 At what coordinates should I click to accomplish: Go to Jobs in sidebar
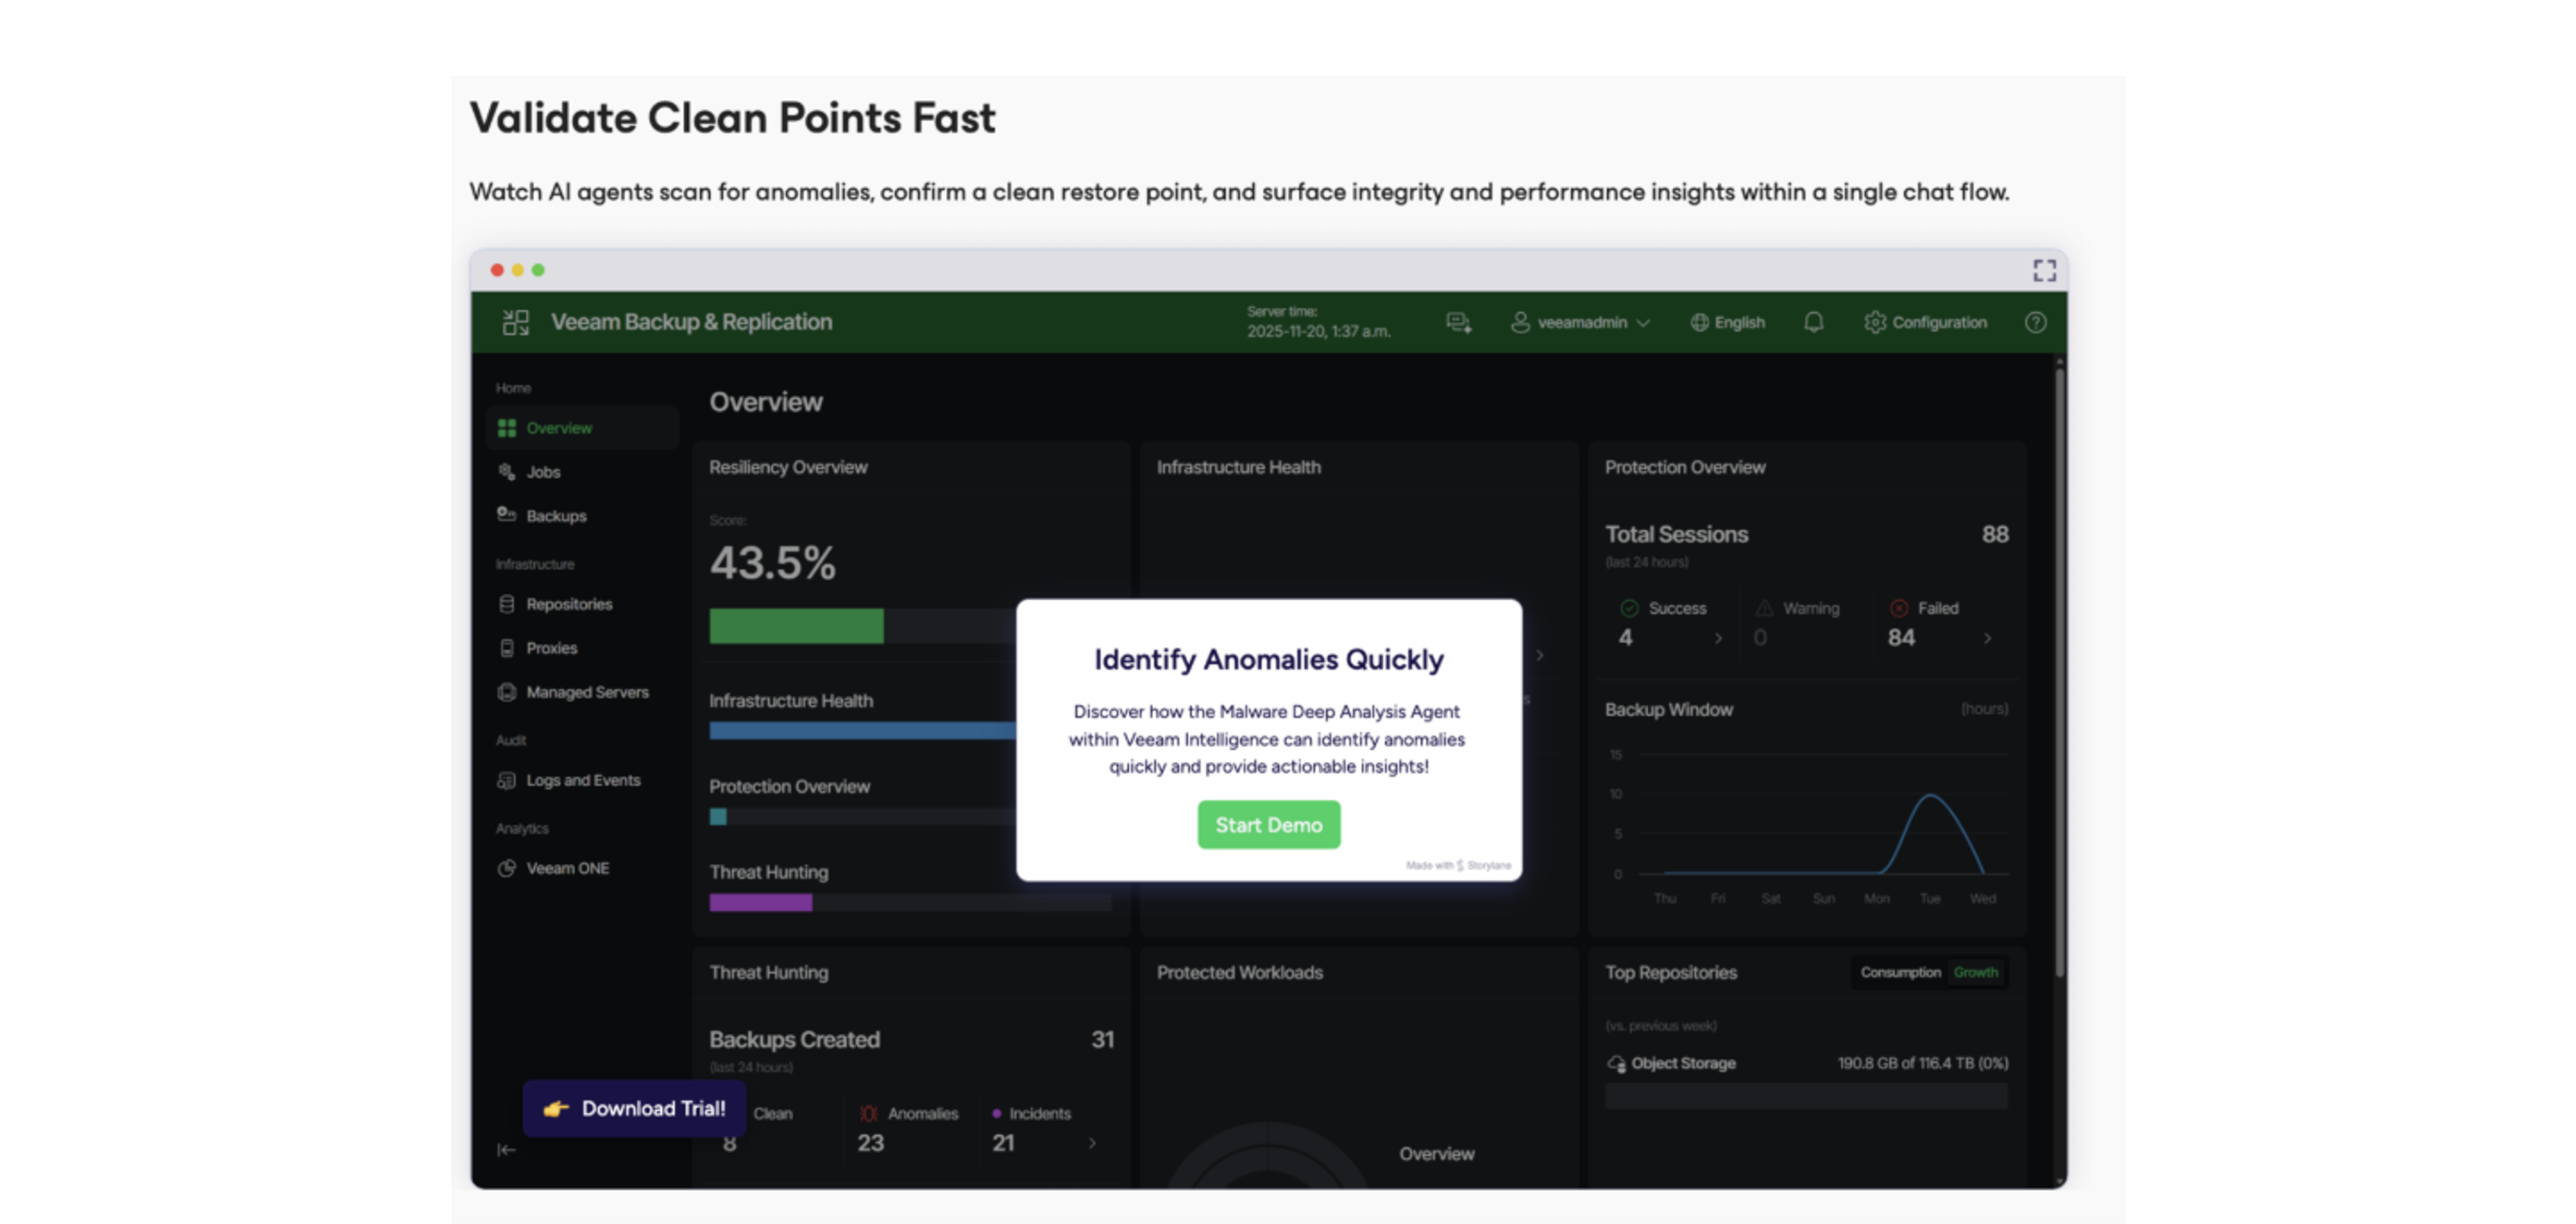(x=543, y=472)
